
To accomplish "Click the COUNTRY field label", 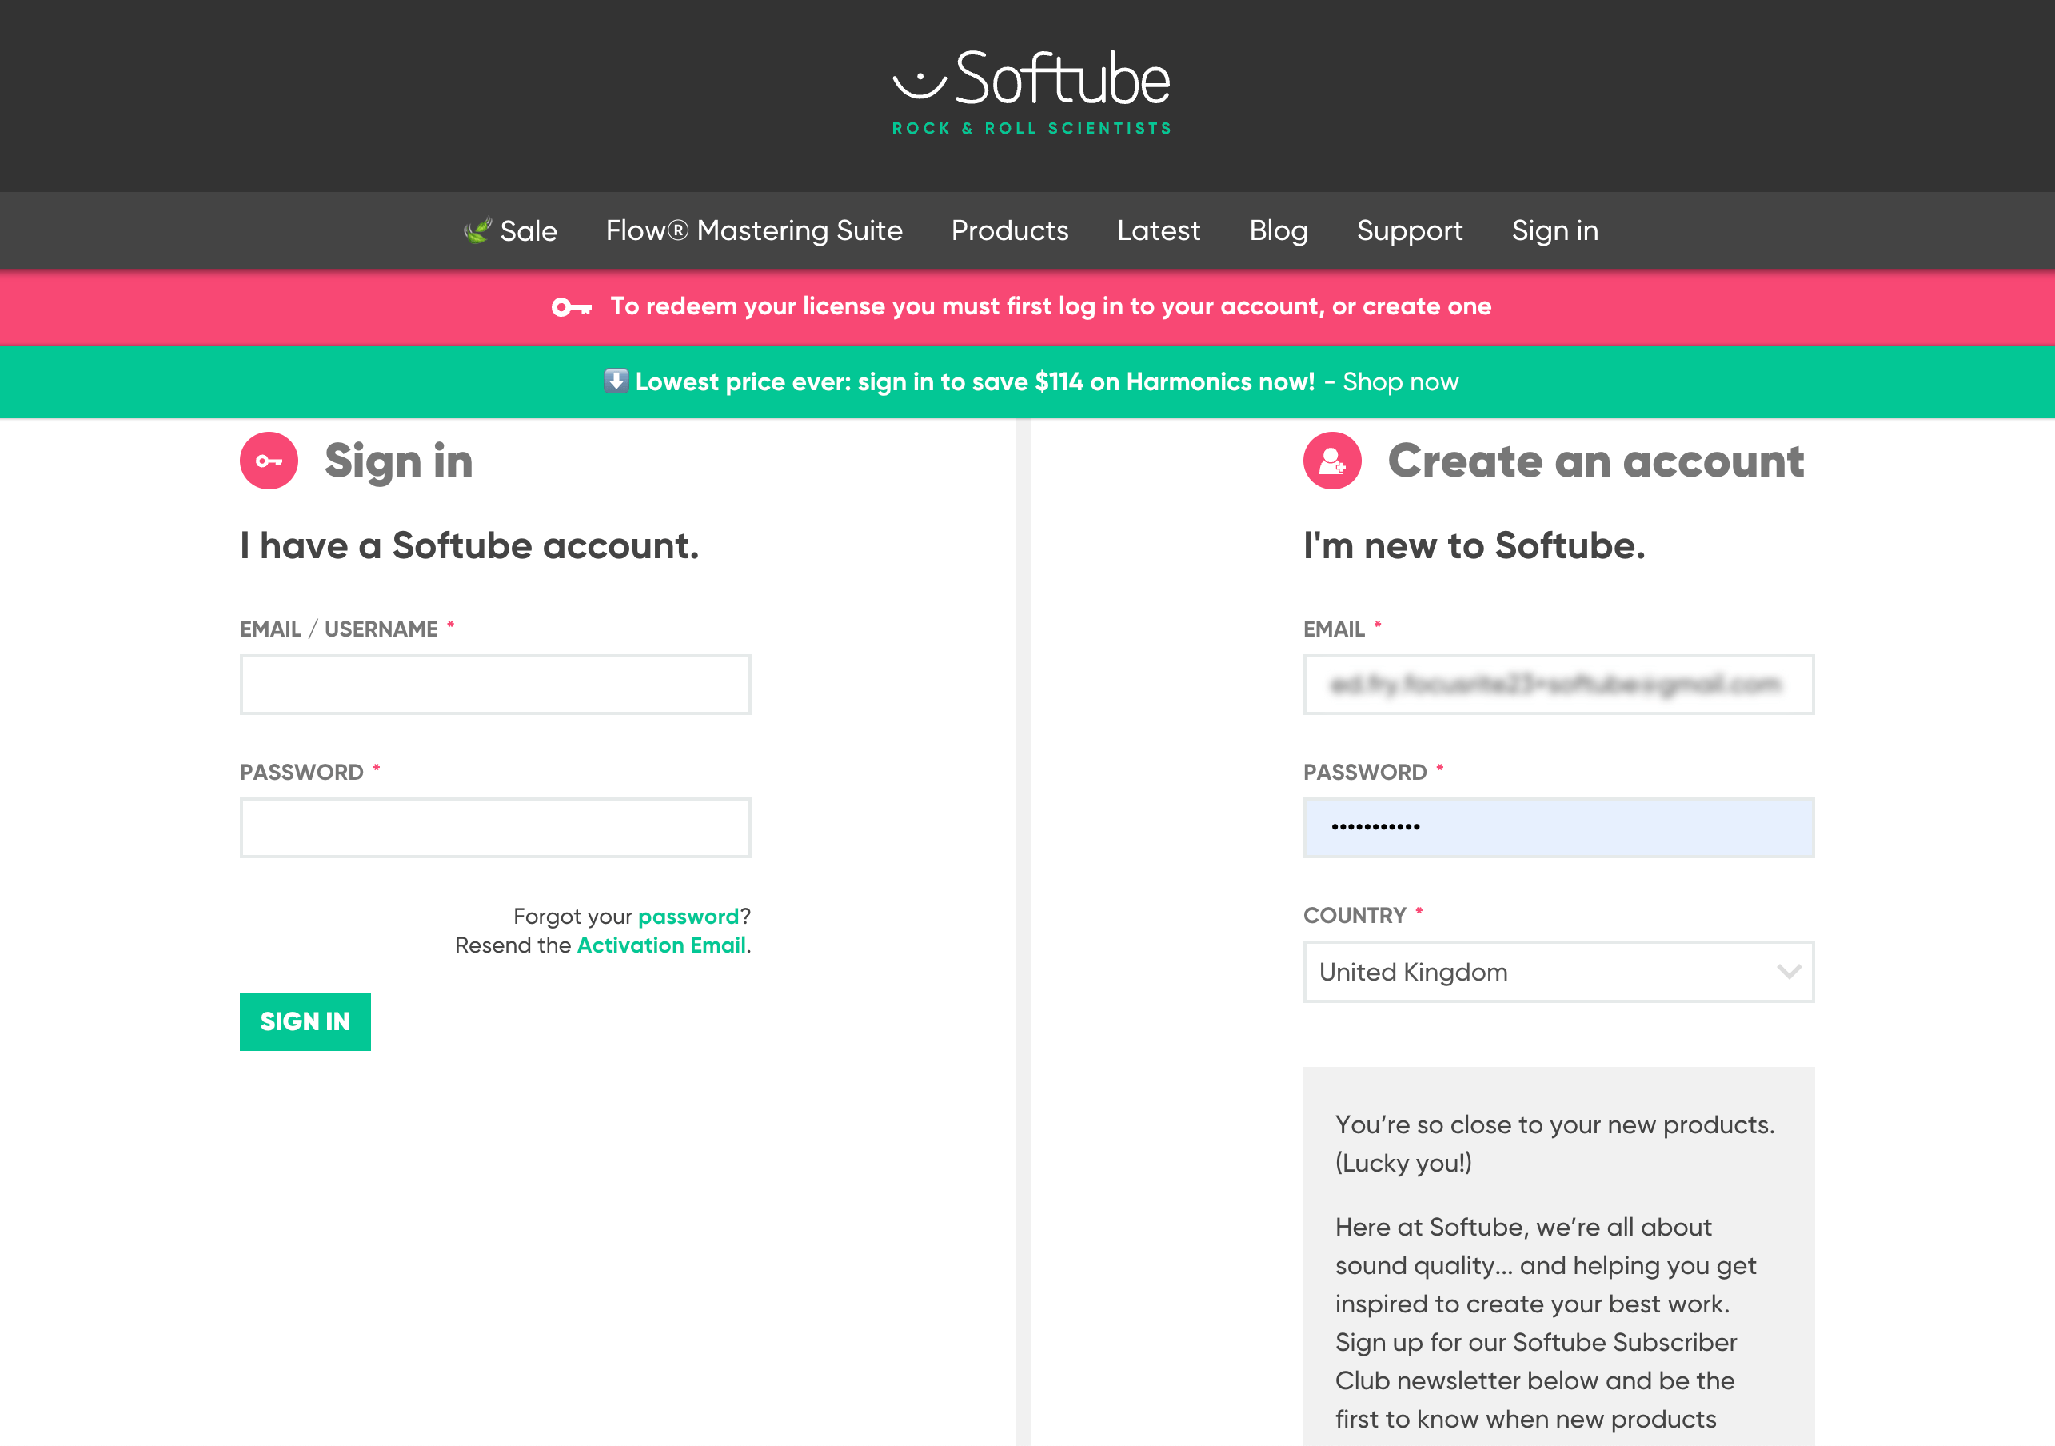I will point(1355,915).
